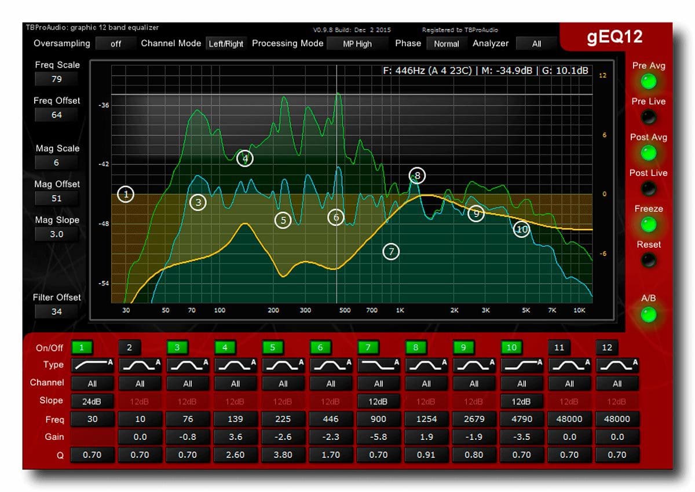Open band 9 filter type selector
The image size is (695, 492).
click(474, 365)
